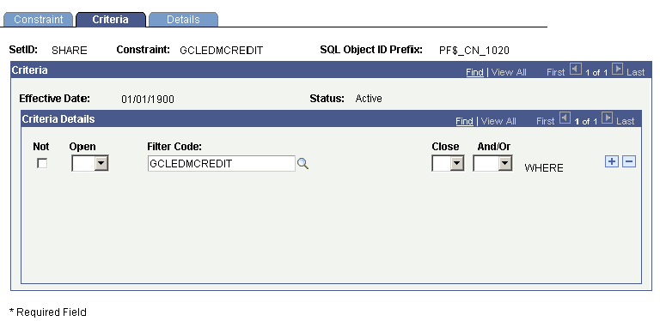
Task: Show previous row arrow in Criteria Details
Action: click(x=565, y=118)
